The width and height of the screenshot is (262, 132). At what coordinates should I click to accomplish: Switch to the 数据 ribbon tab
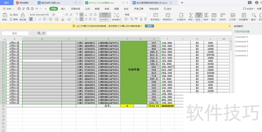pyautogui.click(x=97, y=9)
